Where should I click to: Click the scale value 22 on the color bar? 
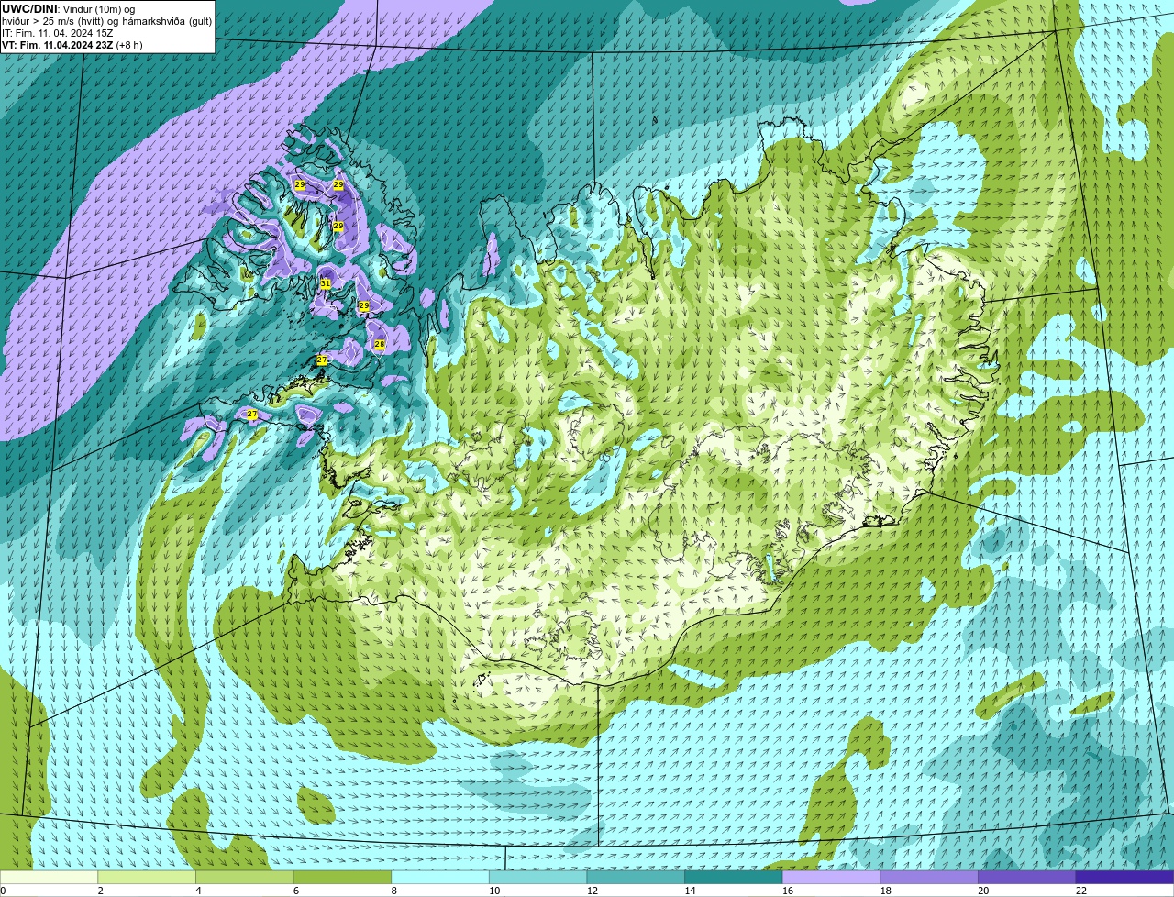coord(1081,891)
